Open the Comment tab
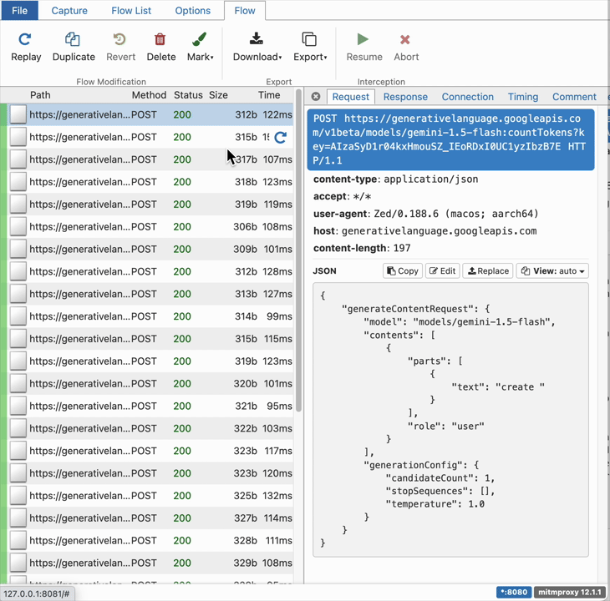Viewport: 610px width, 601px height. tap(574, 97)
